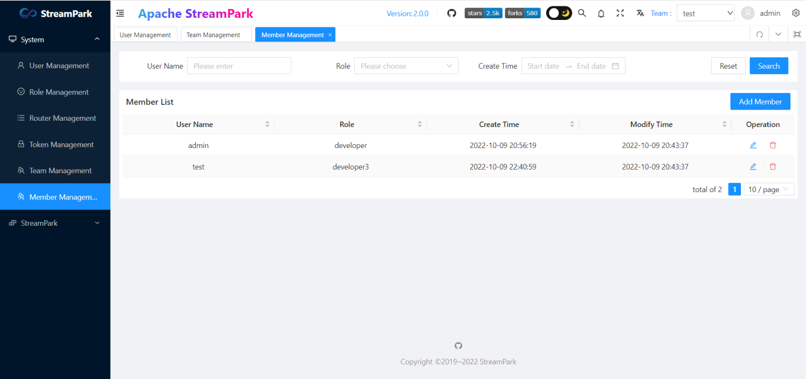Open the 10 / page size dropdown

[x=769, y=189]
